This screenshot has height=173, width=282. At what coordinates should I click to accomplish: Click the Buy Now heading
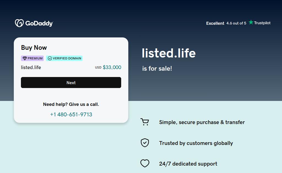coord(34,48)
